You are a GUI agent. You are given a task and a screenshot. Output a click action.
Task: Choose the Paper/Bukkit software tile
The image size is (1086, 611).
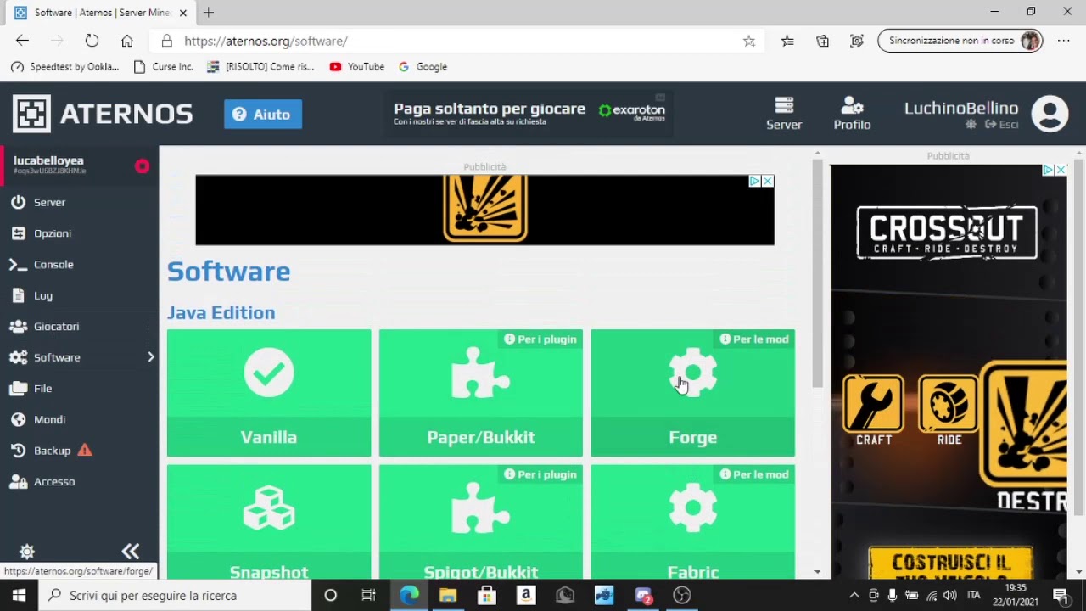[x=481, y=393]
